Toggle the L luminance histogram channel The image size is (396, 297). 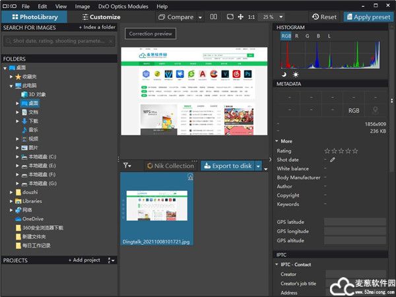pos(329,36)
